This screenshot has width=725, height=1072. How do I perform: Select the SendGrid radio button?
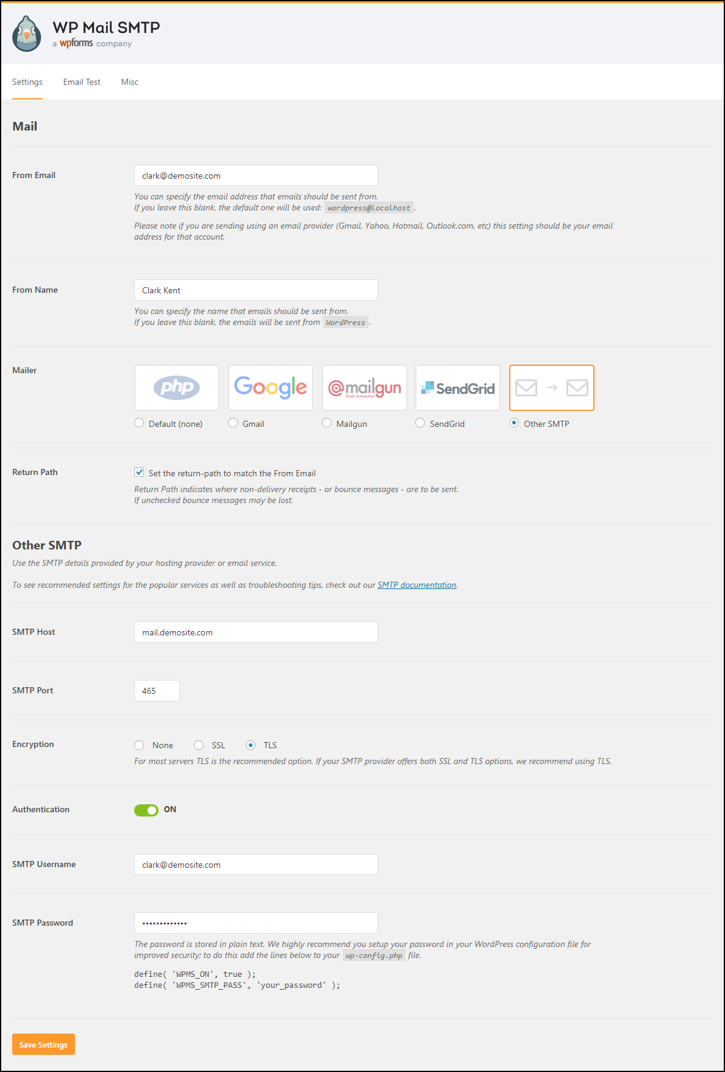420,423
